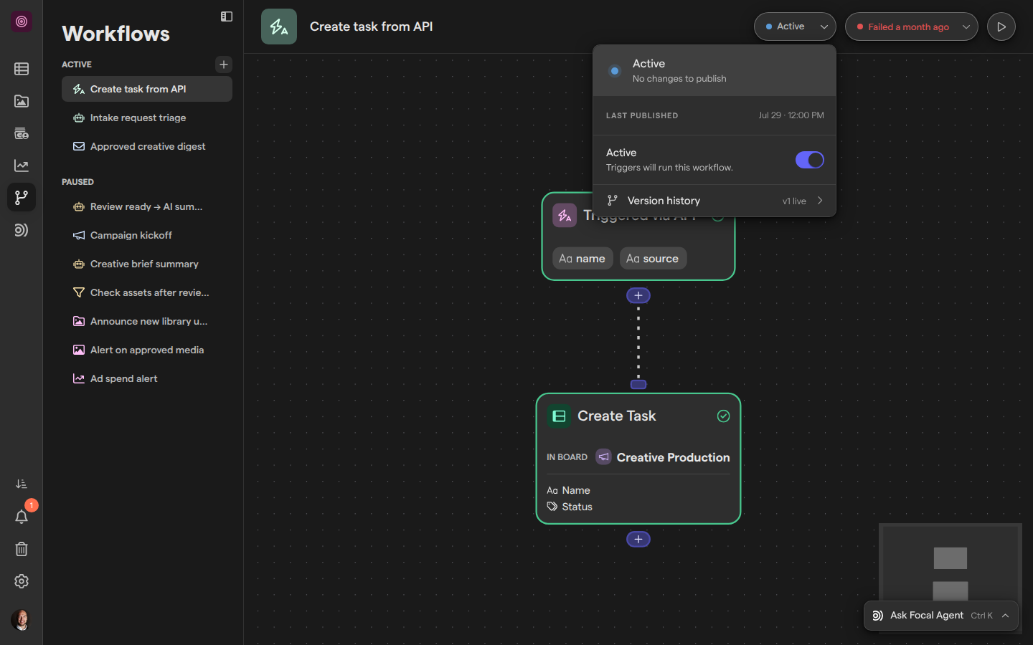
Task: Select the workflows branch icon in left rail
Action: click(22, 197)
